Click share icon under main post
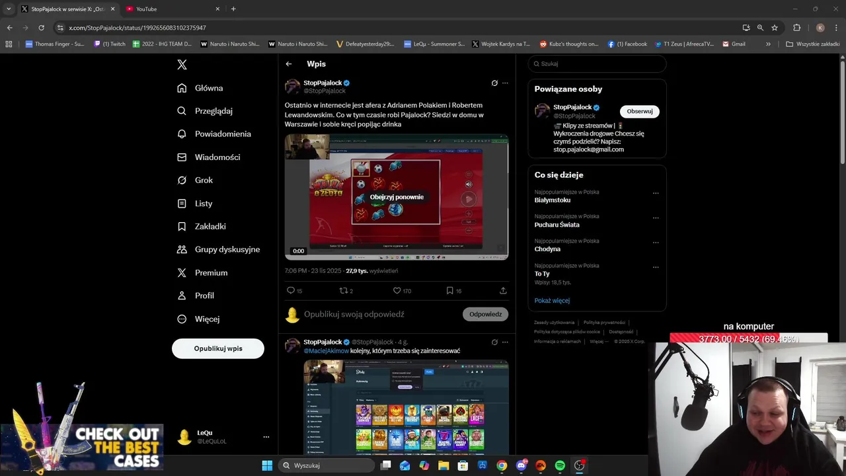Image resolution: width=846 pixels, height=476 pixels. (503, 291)
